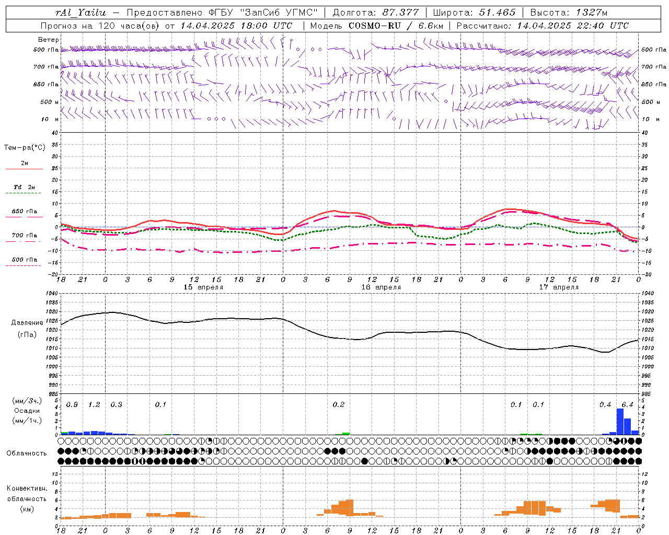Click the Облачность cloud cover label
Viewport: 669px width, 535px height.
click(27, 453)
